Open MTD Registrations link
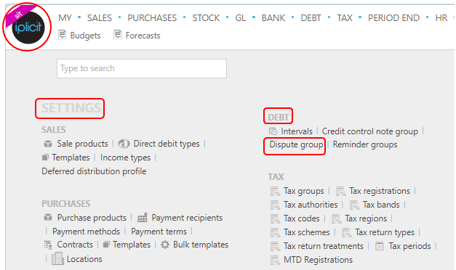This screenshot has height=270, width=456. click(x=318, y=260)
